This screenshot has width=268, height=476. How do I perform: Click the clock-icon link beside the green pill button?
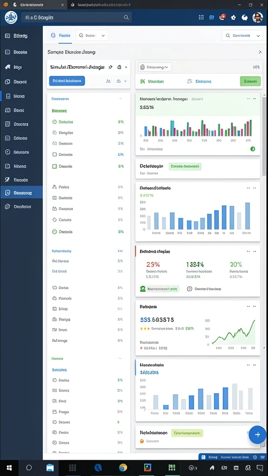[x=204, y=289]
